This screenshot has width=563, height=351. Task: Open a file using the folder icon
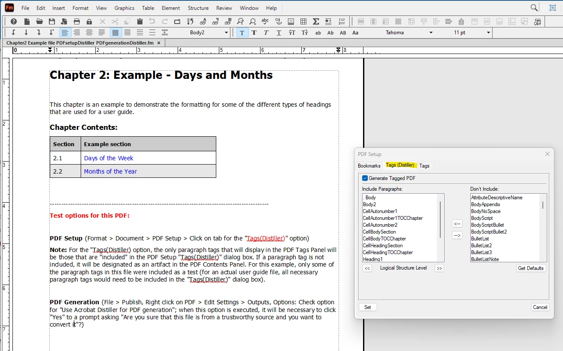tap(39, 21)
